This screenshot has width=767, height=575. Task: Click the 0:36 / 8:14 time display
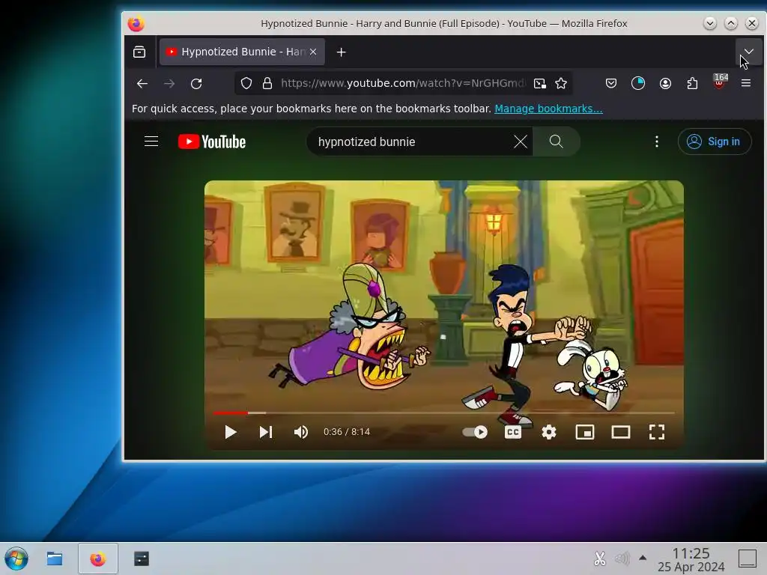[347, 432]
